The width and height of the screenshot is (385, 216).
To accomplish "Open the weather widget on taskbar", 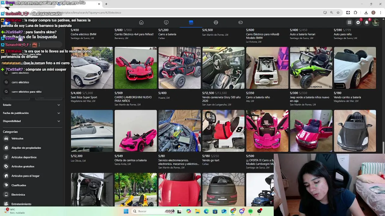I will point(14,211).
